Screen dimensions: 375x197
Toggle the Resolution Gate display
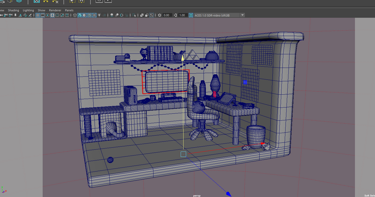47,15
